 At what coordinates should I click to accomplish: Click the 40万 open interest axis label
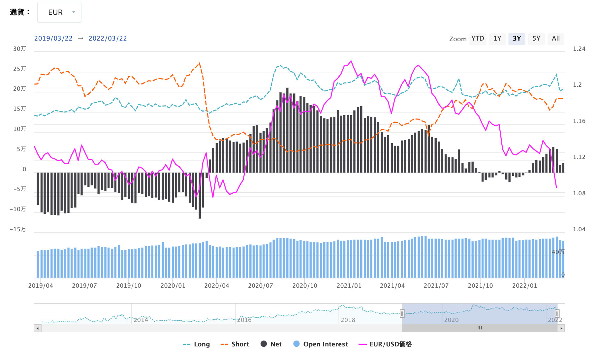coord(558,252)
